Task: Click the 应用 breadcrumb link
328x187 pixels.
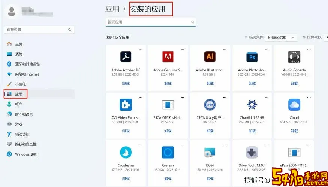Action: coord(112,9)
